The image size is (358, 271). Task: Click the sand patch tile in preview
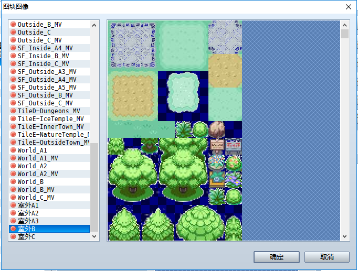click(133, 96)
